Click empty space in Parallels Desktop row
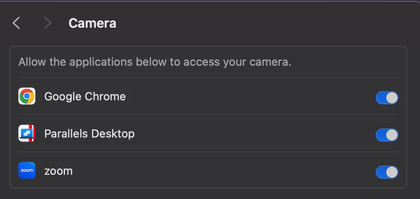 point(255,134)
